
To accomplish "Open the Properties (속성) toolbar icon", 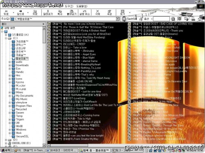I will 109,12.
